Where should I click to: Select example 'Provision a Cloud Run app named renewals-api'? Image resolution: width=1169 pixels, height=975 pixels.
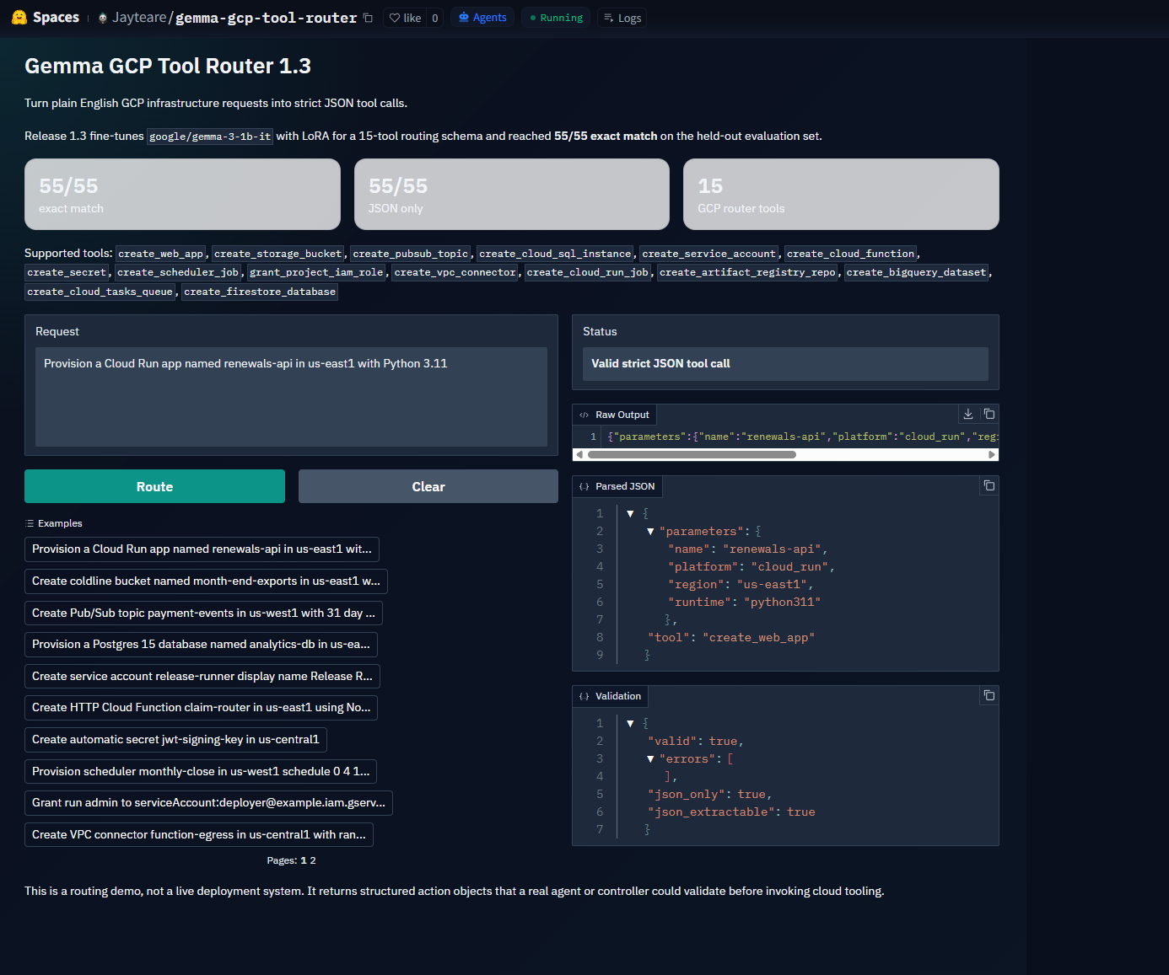[x=202, y=549]
